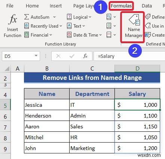Image resolution: width=165 pixels, height=159 pixels.
Task: Cancel formula entry with X icon
Action: (58, 56)
